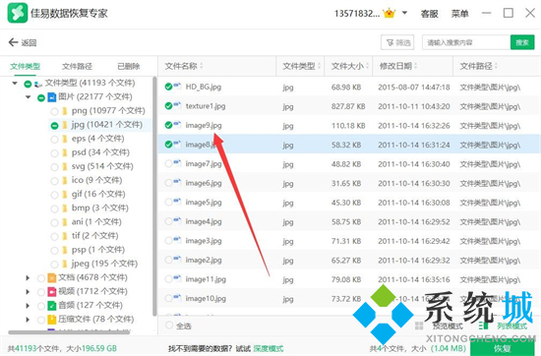Open the 菜单 menu
541x356 pixels.
pos(459,14)
